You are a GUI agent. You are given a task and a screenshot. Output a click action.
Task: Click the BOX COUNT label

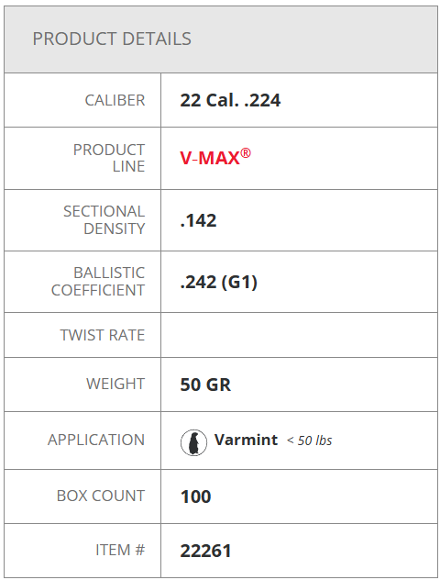tap(101, 496)
